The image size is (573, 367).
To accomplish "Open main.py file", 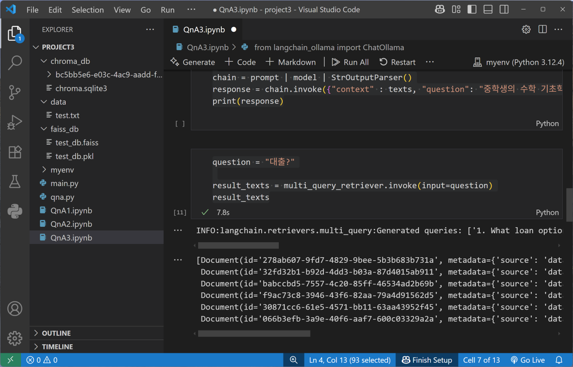I will (x=97, y=183).
